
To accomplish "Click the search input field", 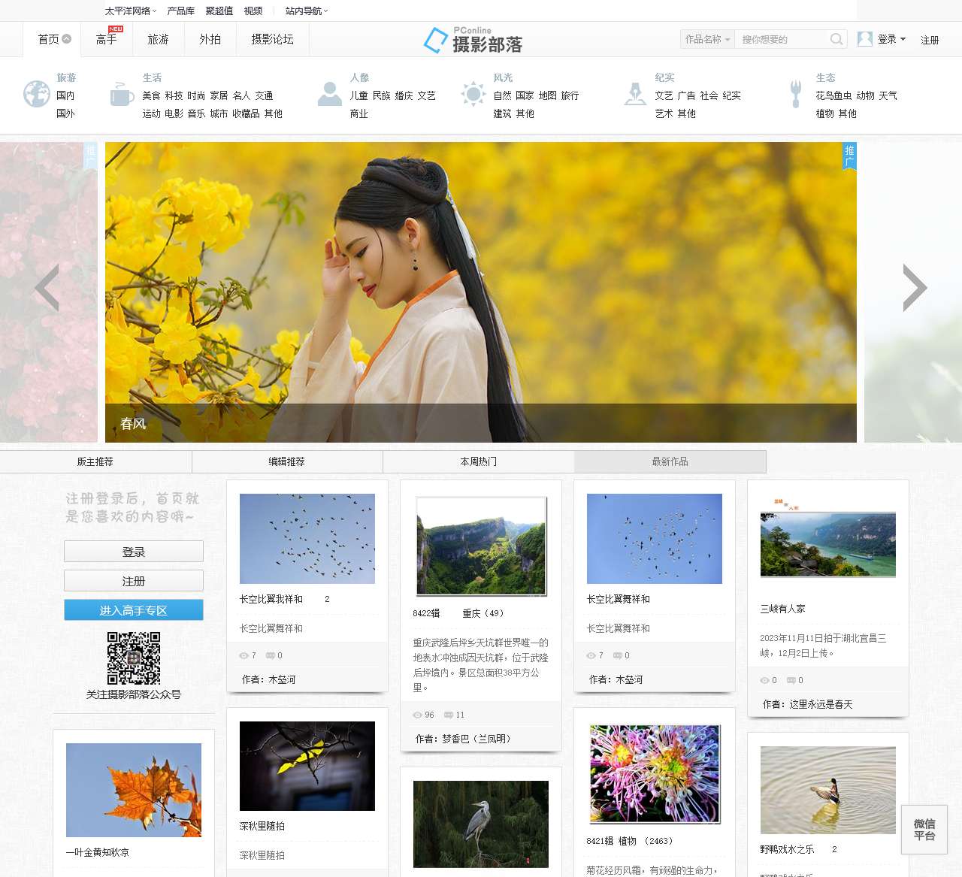I will tap(782, 39).
